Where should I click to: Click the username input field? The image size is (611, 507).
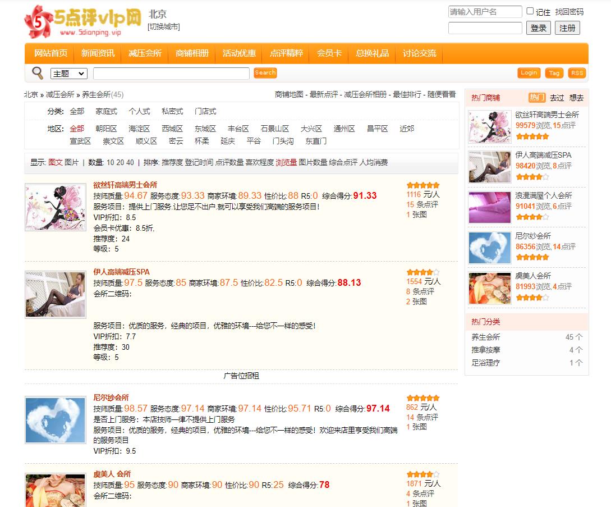pyautogui.click(x=485, y=12)
